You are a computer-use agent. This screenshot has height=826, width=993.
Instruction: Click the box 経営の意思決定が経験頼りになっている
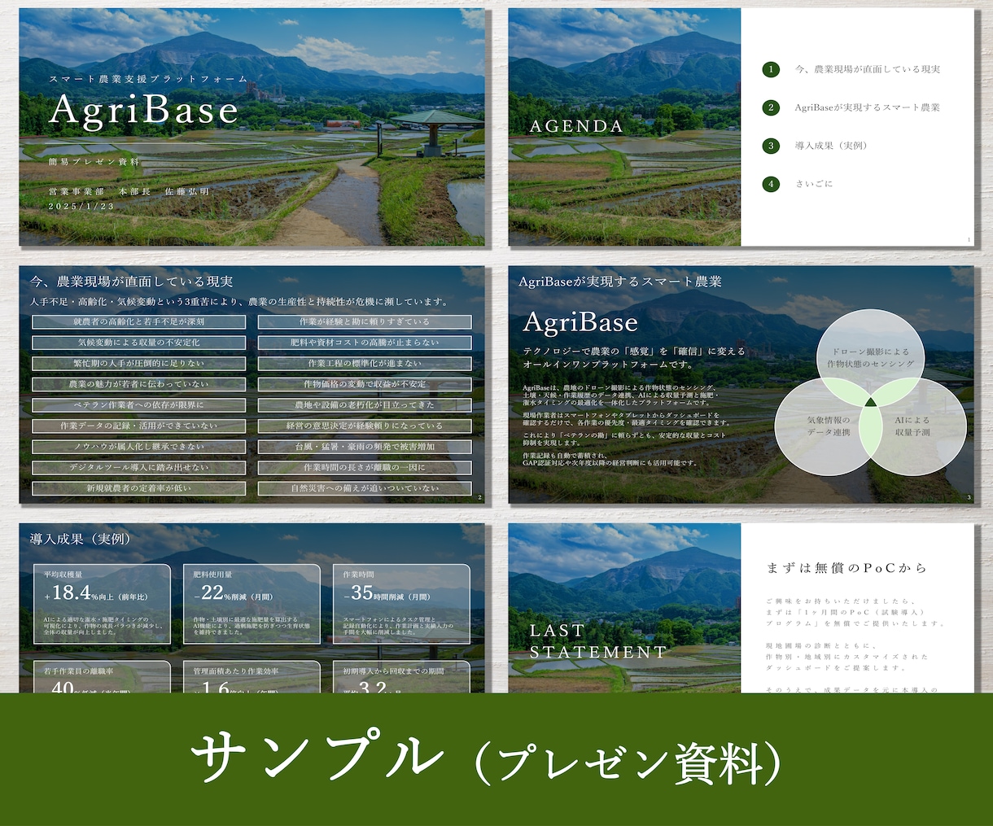tap(365, 426)
